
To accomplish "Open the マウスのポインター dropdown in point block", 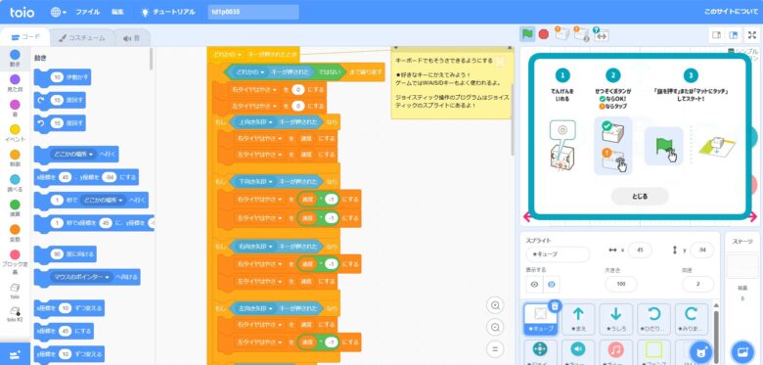I will tap(80, 277).
